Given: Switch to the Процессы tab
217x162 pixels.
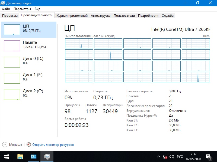Looking at the screenshot, I should (x=10, y=16).
